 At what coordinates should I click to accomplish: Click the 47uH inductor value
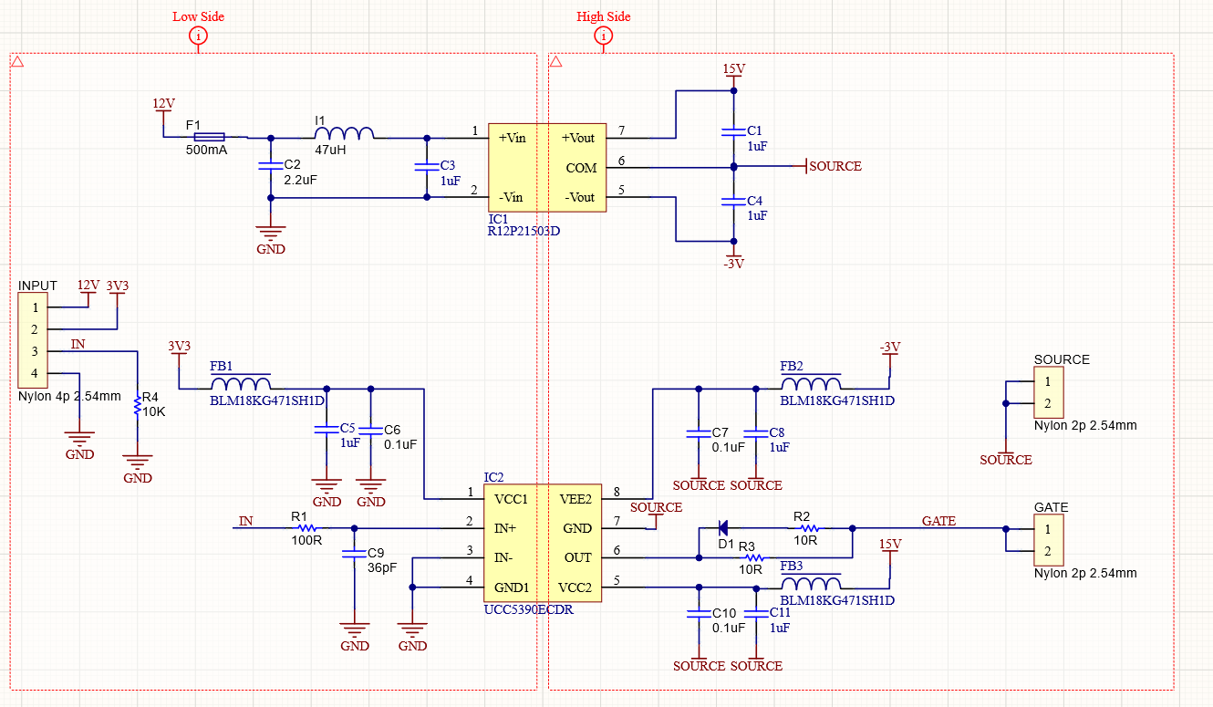331,149
